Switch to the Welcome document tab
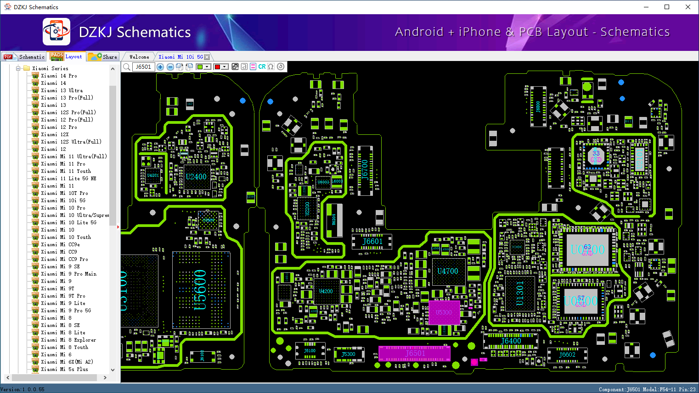The width and height of the screenshot is (699, 393). 139,57
